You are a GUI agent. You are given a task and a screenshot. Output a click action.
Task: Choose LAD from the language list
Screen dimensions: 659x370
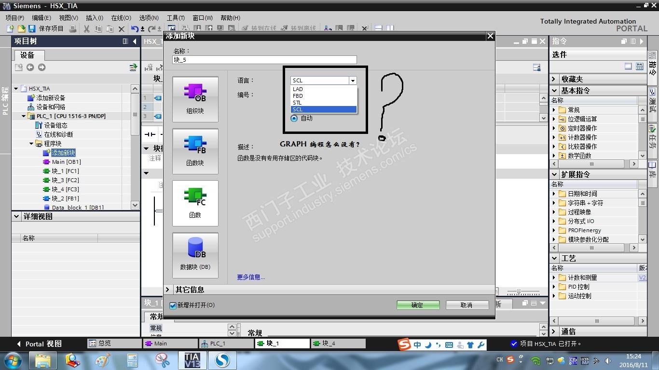324,89
